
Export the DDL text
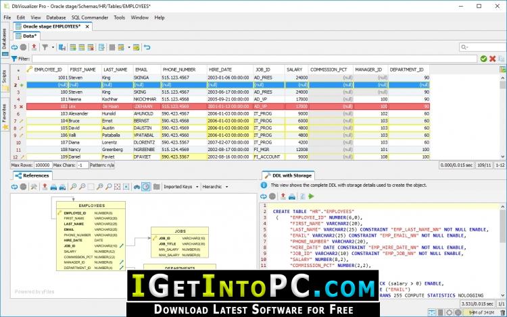(283, 196)
